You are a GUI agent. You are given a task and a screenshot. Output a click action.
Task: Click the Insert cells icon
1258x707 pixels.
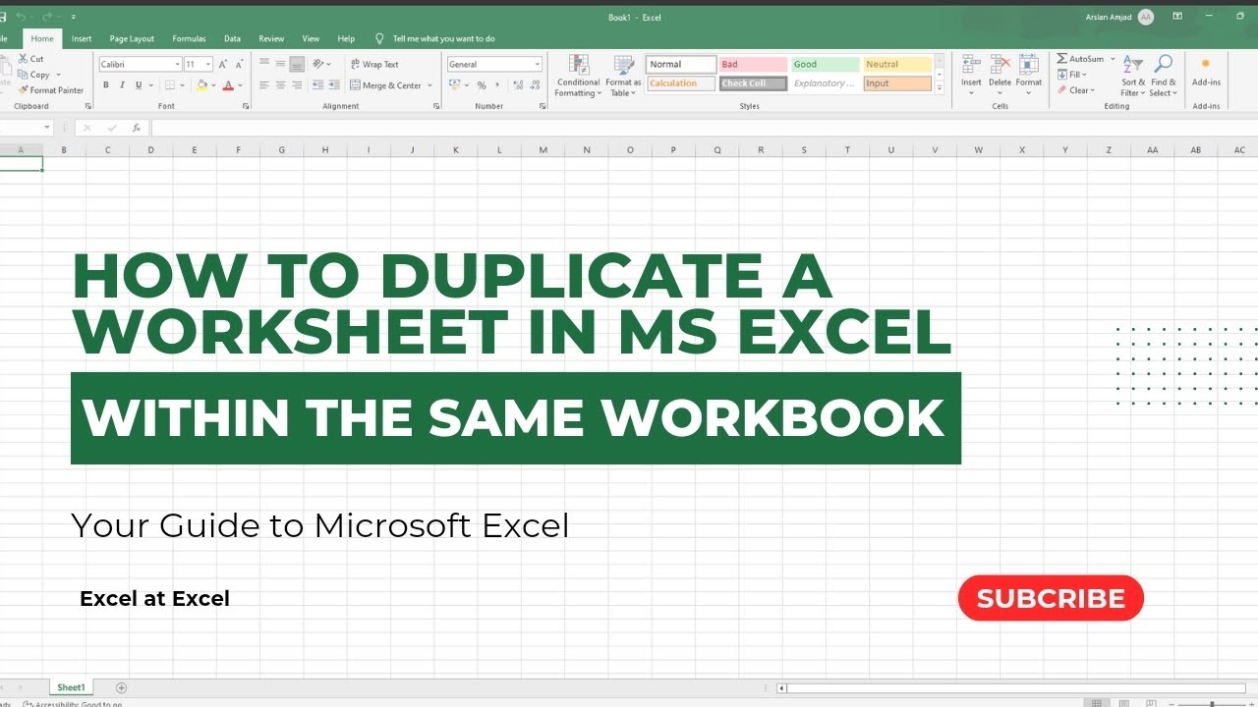971,65
